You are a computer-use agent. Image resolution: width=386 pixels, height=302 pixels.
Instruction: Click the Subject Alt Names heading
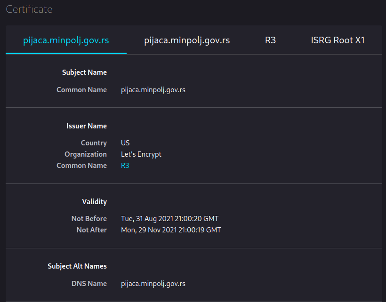[x=77, y=266]
